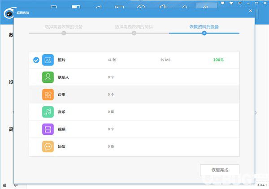This screenshot has width=269, height=189.
Task: Click the 短信 message bubble icon
Action: (48, 146)
